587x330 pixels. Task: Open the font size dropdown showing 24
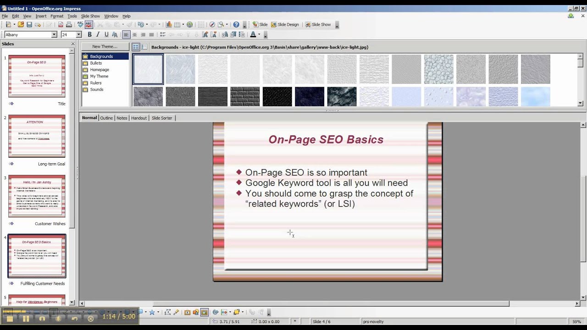point(78,35)
